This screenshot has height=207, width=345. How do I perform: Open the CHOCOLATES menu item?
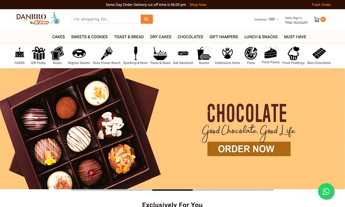pyautogui.click(x=190, y=37)
